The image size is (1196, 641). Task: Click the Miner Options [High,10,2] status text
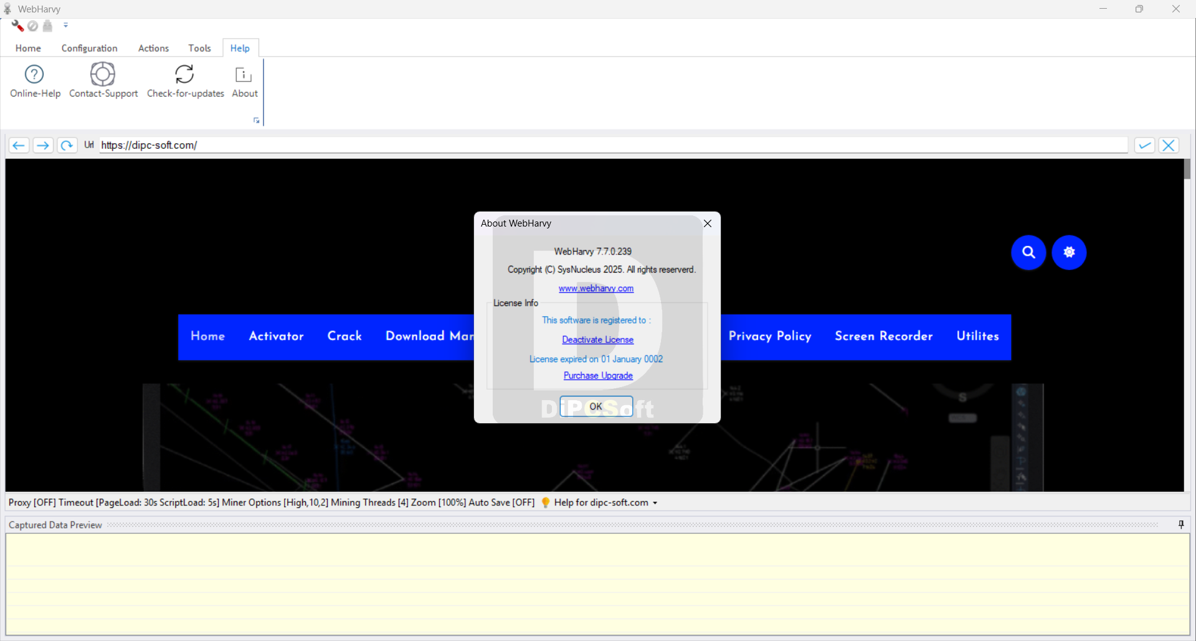tap(275, 502)
